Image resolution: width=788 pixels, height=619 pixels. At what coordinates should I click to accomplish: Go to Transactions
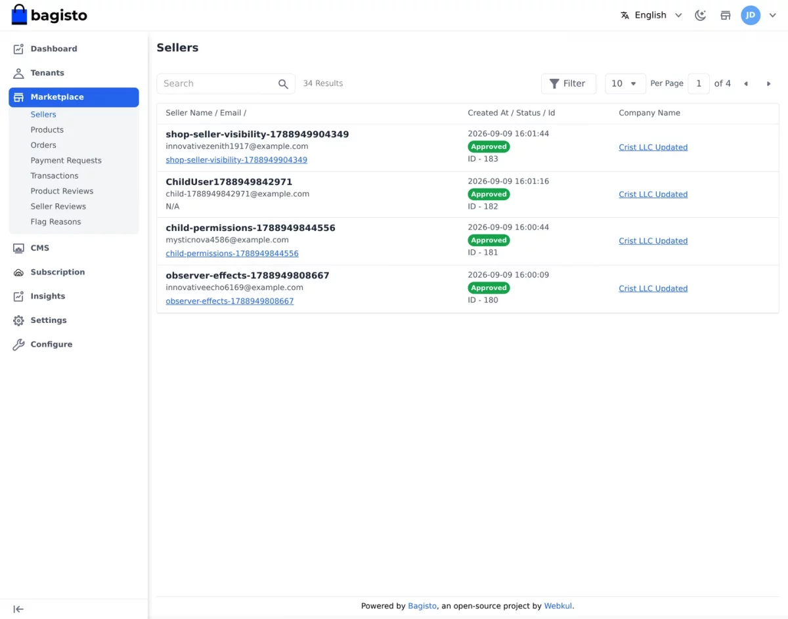pyautogui.click(x=55, y=176)
